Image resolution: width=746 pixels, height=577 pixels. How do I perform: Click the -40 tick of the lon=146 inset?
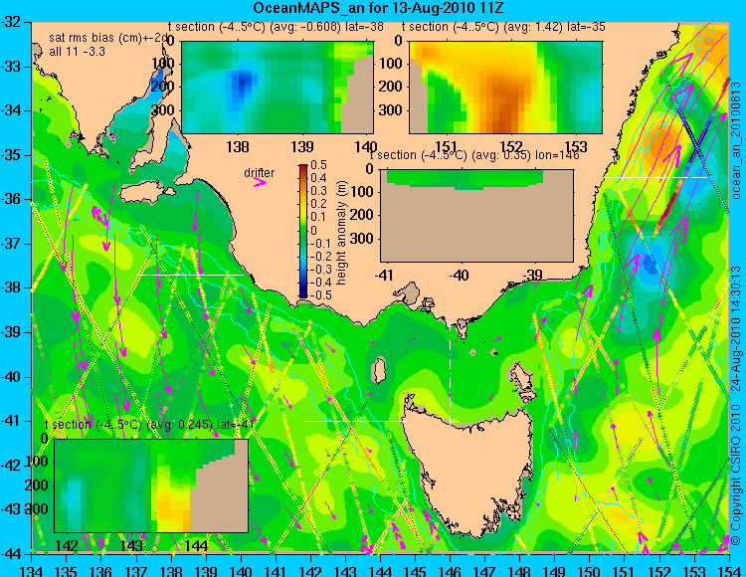460,275
